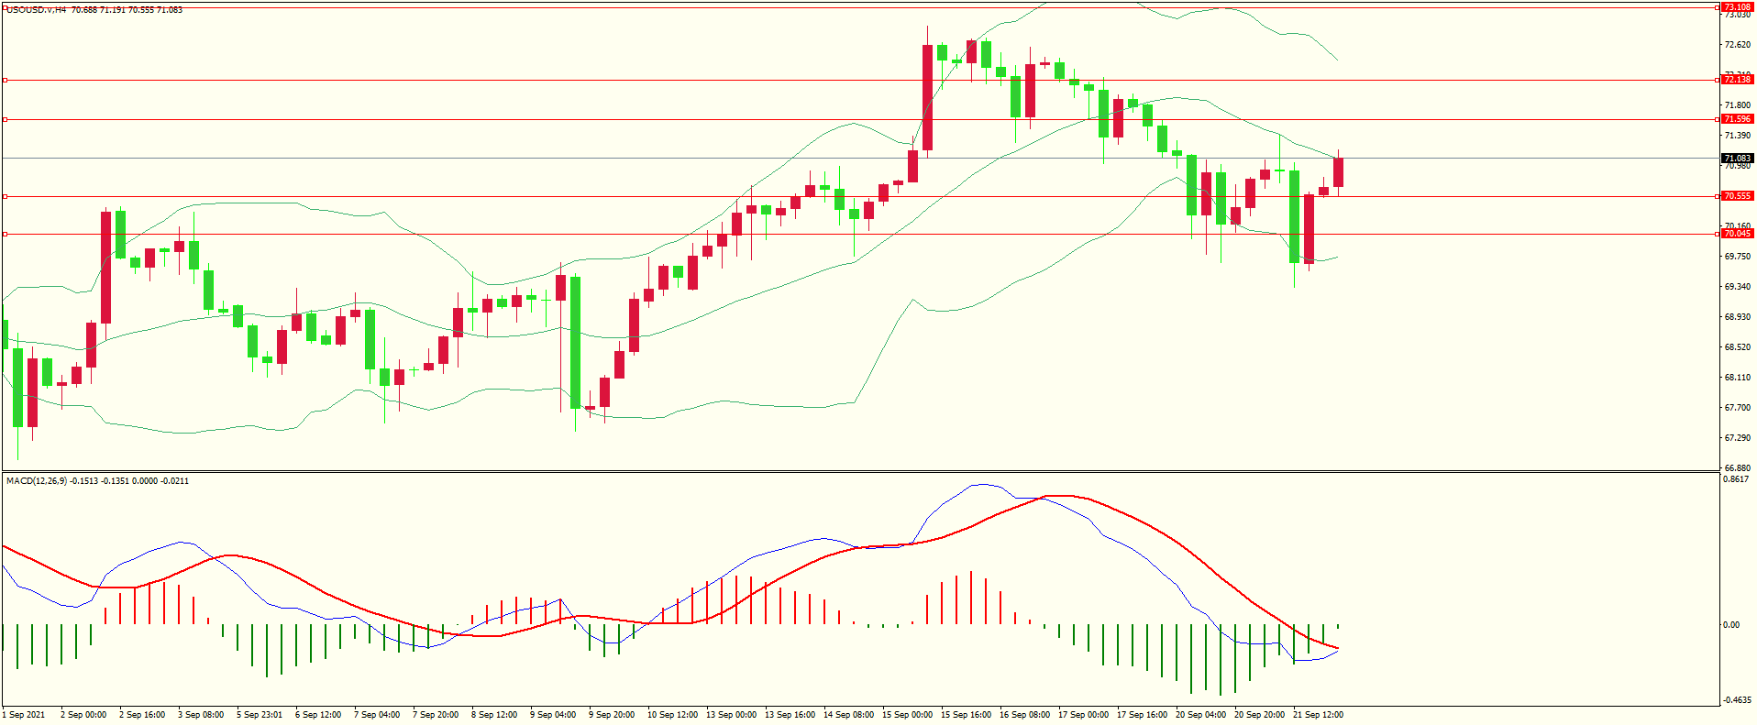This screenshot has width=1757, height=725.
Task: Grab the left-end handle of the 70.045 line
Action: (5, 234)
